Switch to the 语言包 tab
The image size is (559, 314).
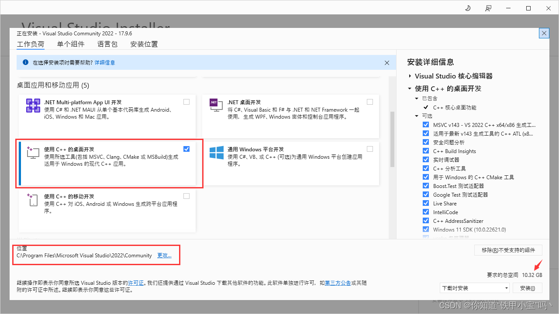107,44
